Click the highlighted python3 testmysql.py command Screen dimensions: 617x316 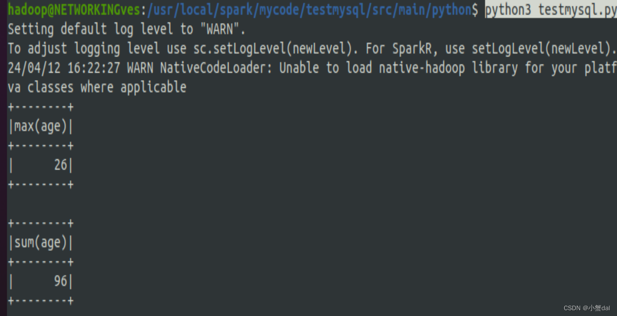[x=551, y=10]
